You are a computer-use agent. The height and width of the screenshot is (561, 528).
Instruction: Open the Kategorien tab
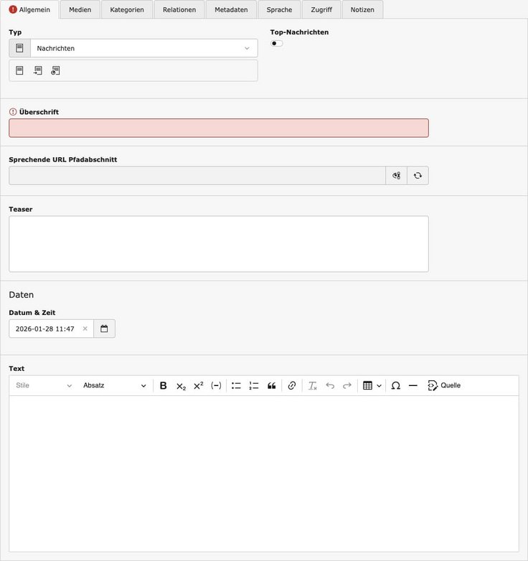127,9
